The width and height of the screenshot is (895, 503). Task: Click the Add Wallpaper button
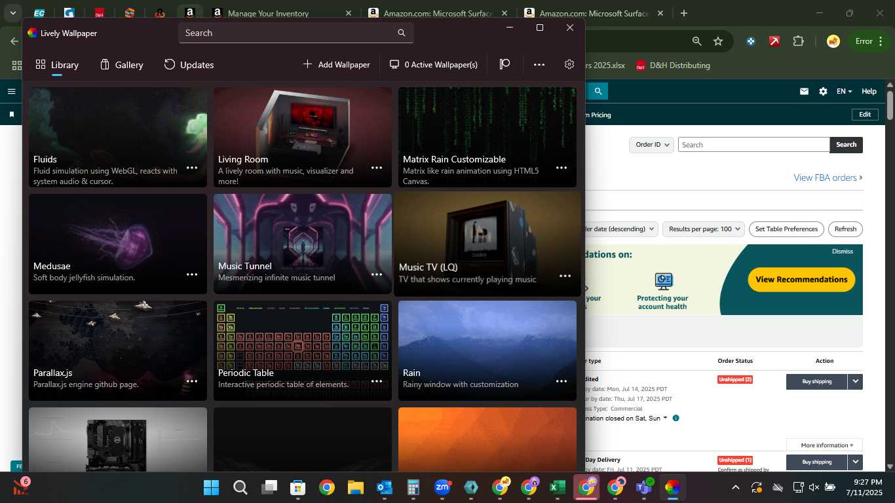(x=336, y=64)
